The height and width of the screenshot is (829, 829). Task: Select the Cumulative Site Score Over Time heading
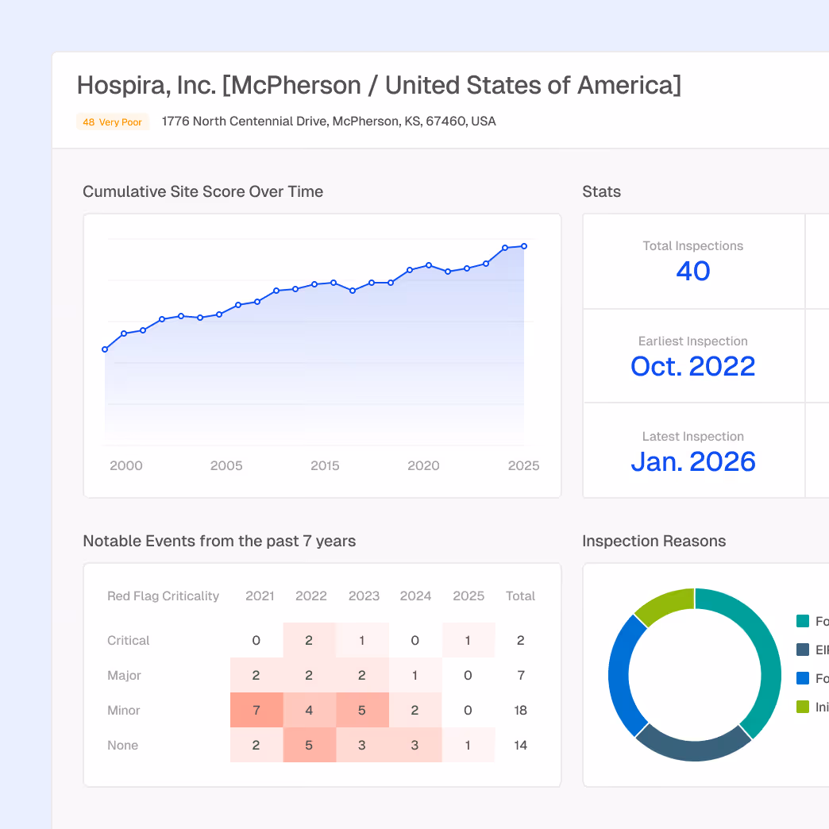point(202,191)
